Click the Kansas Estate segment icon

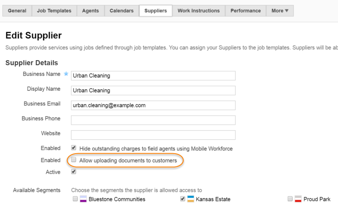[190, 199]
